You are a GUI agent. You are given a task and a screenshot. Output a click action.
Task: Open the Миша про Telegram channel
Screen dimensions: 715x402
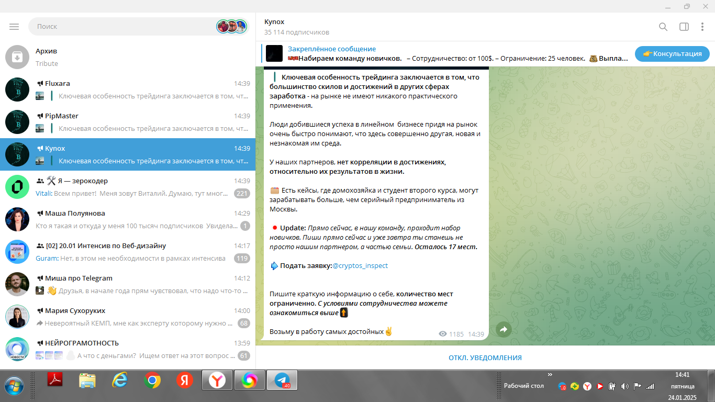[128, 284]
